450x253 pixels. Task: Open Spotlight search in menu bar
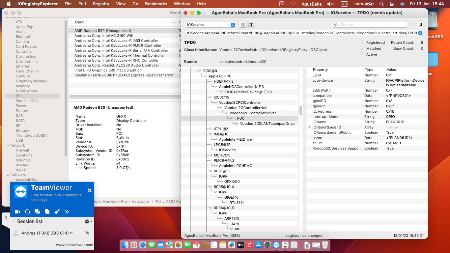[381, 4]
